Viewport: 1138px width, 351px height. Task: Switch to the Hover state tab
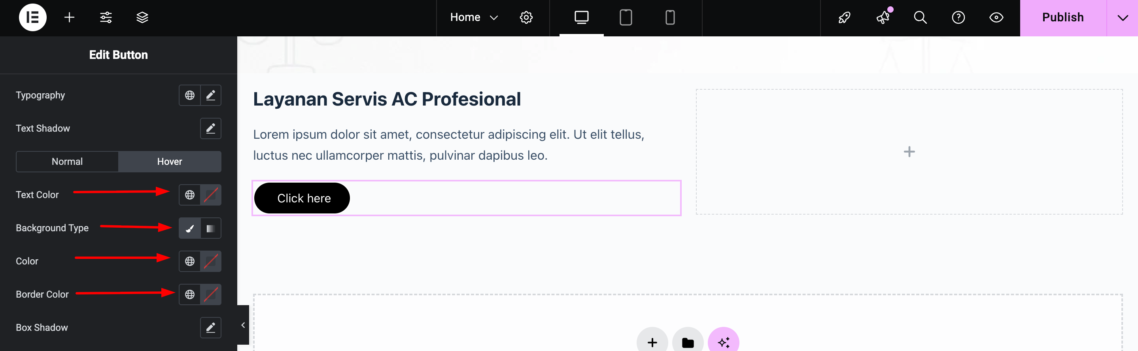click(170, 162)
